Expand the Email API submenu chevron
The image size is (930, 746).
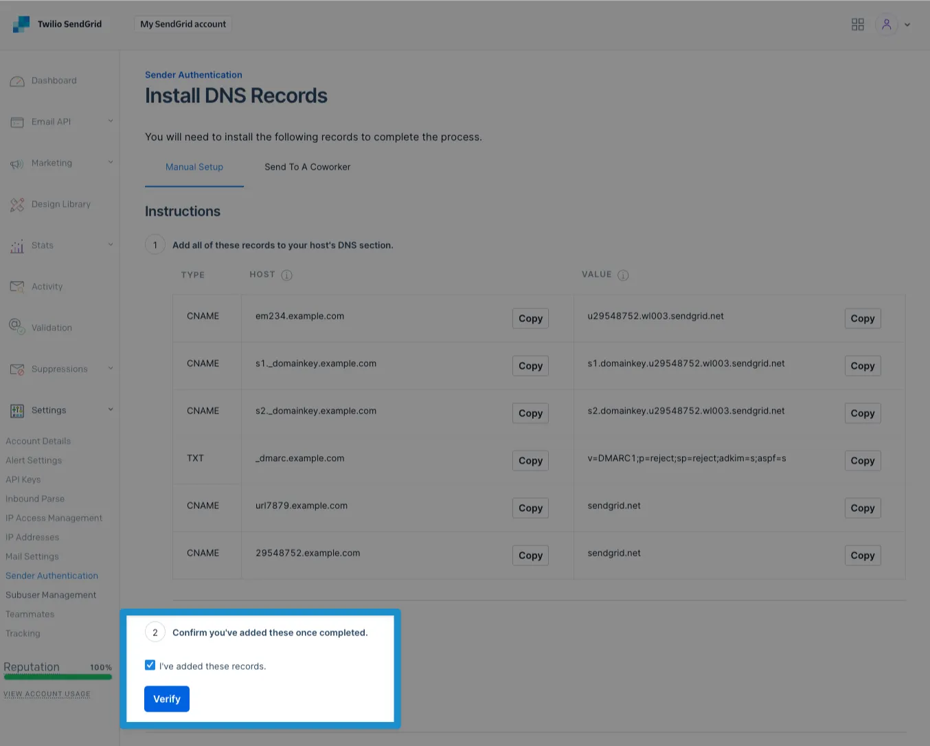[111, 122]
